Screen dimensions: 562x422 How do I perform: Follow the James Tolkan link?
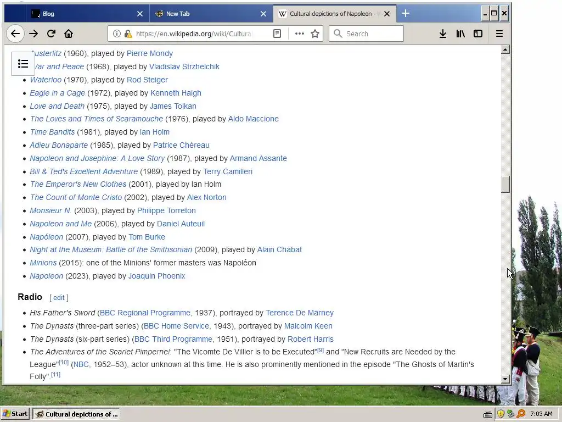(x=173, y=106)
